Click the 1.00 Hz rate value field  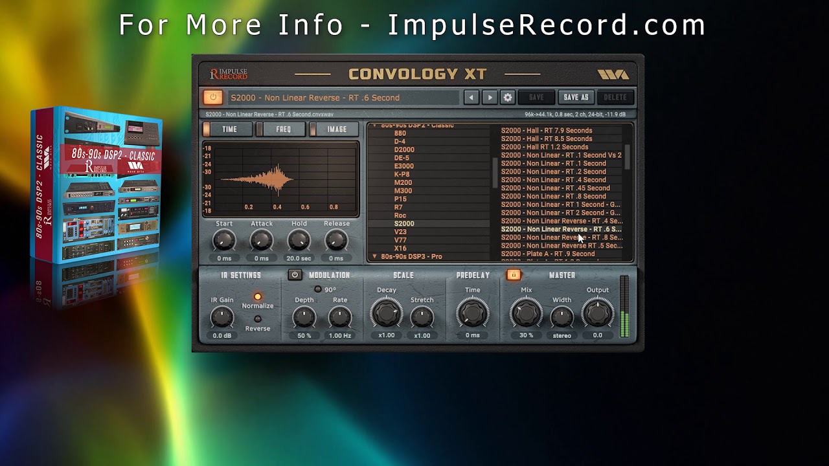(339, 336)
